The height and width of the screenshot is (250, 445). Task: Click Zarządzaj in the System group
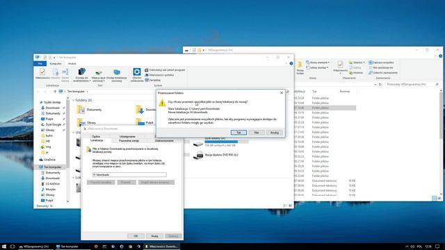(x=153, y=81)
